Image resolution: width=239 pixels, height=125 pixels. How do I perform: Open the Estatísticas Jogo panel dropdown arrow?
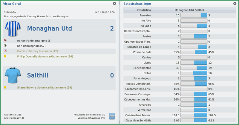(x=235, y=4)
